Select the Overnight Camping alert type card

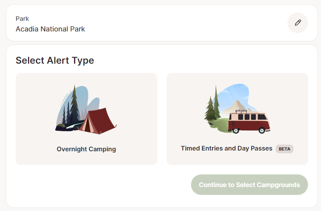point(86,119)
